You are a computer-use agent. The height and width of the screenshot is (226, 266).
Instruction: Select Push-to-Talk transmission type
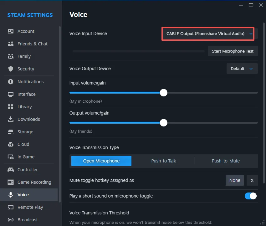(163, 161)
